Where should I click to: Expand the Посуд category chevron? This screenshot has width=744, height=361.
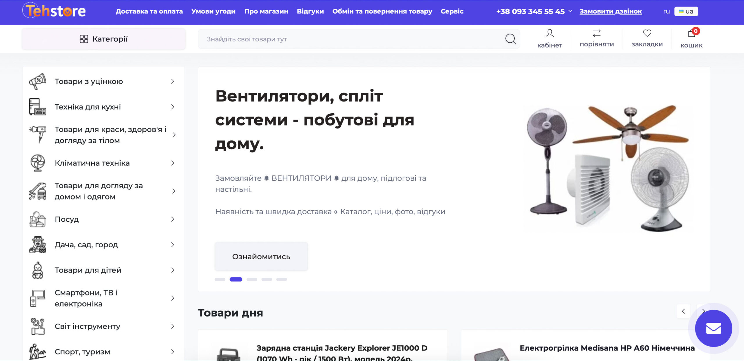[173, 219]
